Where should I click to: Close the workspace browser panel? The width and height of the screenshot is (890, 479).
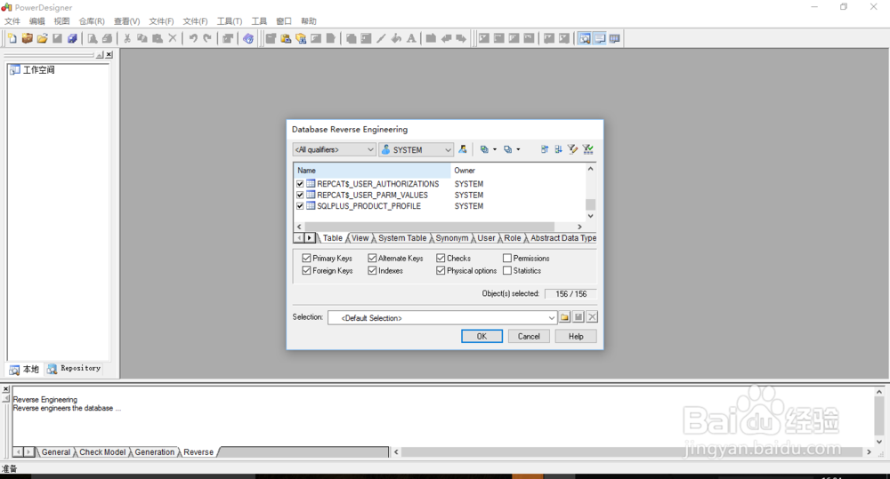(109, 55)
